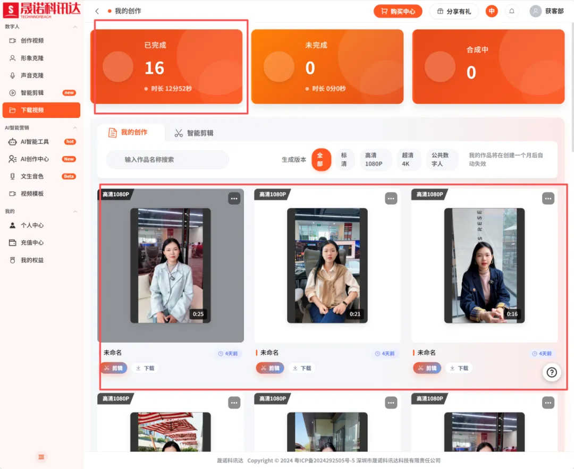The width and height of the screenshot is (574, 469).
Task: Click the 分享有礼 button
Action: point(454,11)
